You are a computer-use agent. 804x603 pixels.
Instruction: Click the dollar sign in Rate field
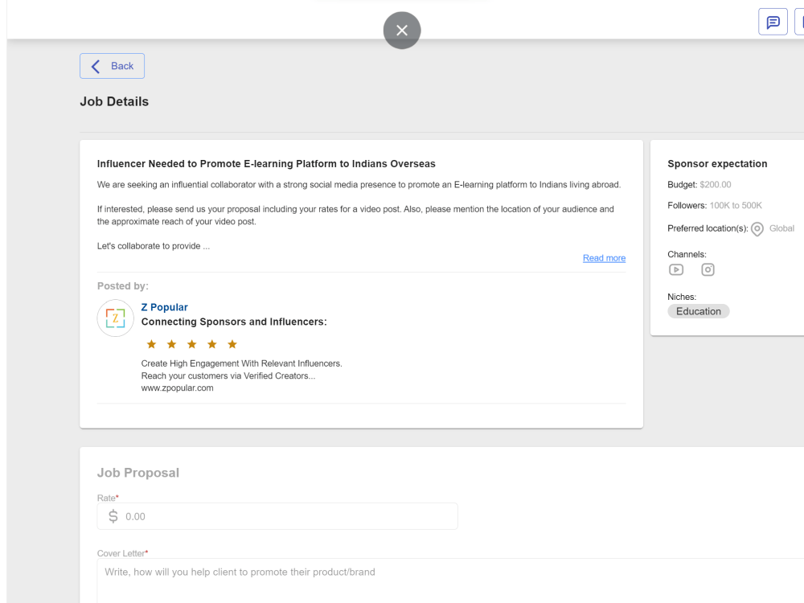click(x=113, y=516)
